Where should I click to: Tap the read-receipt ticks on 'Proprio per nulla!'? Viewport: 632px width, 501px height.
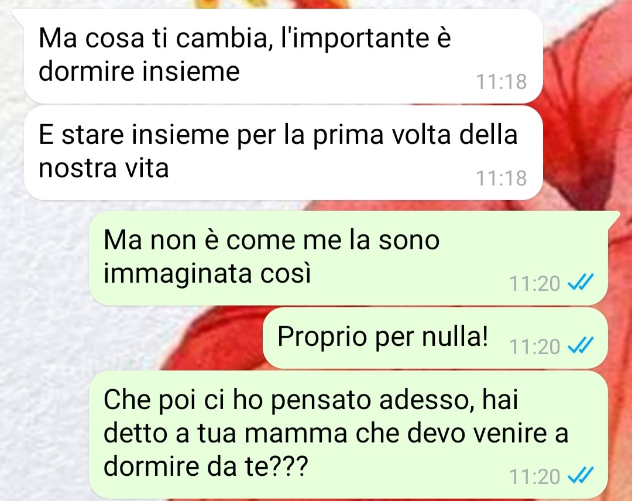point(581,345)
